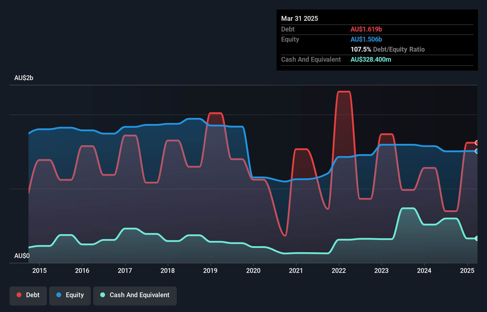Click the red AU$1.619b debt value
This screenshot has height=312, width=487.
click(x=366, y=29)
